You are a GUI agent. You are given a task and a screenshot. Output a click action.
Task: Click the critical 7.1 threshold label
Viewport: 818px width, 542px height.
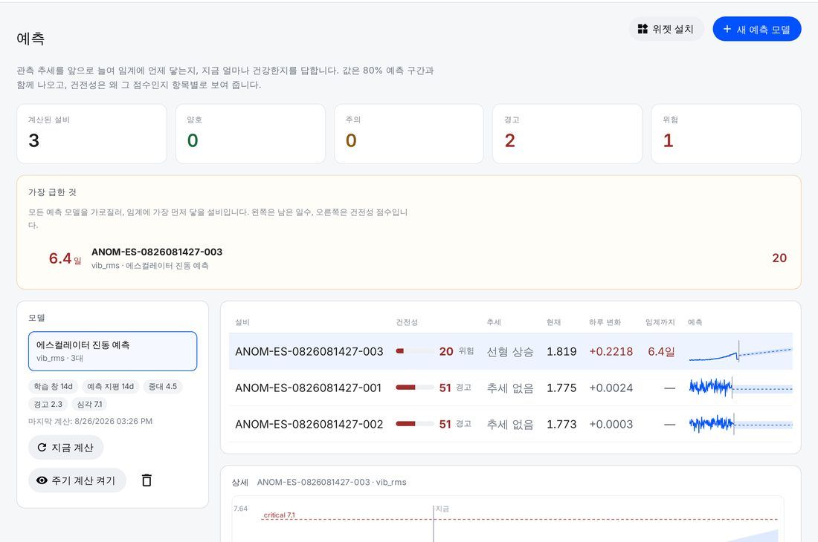(279, 515)
